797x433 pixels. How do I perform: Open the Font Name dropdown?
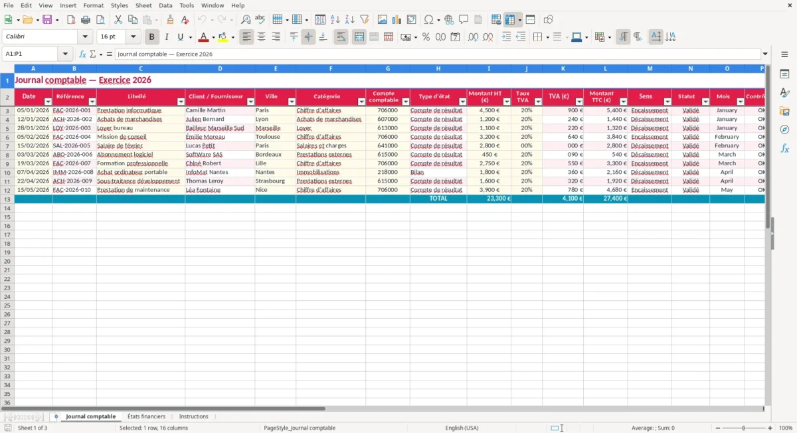pyautogui.click(x=85, y=37)
